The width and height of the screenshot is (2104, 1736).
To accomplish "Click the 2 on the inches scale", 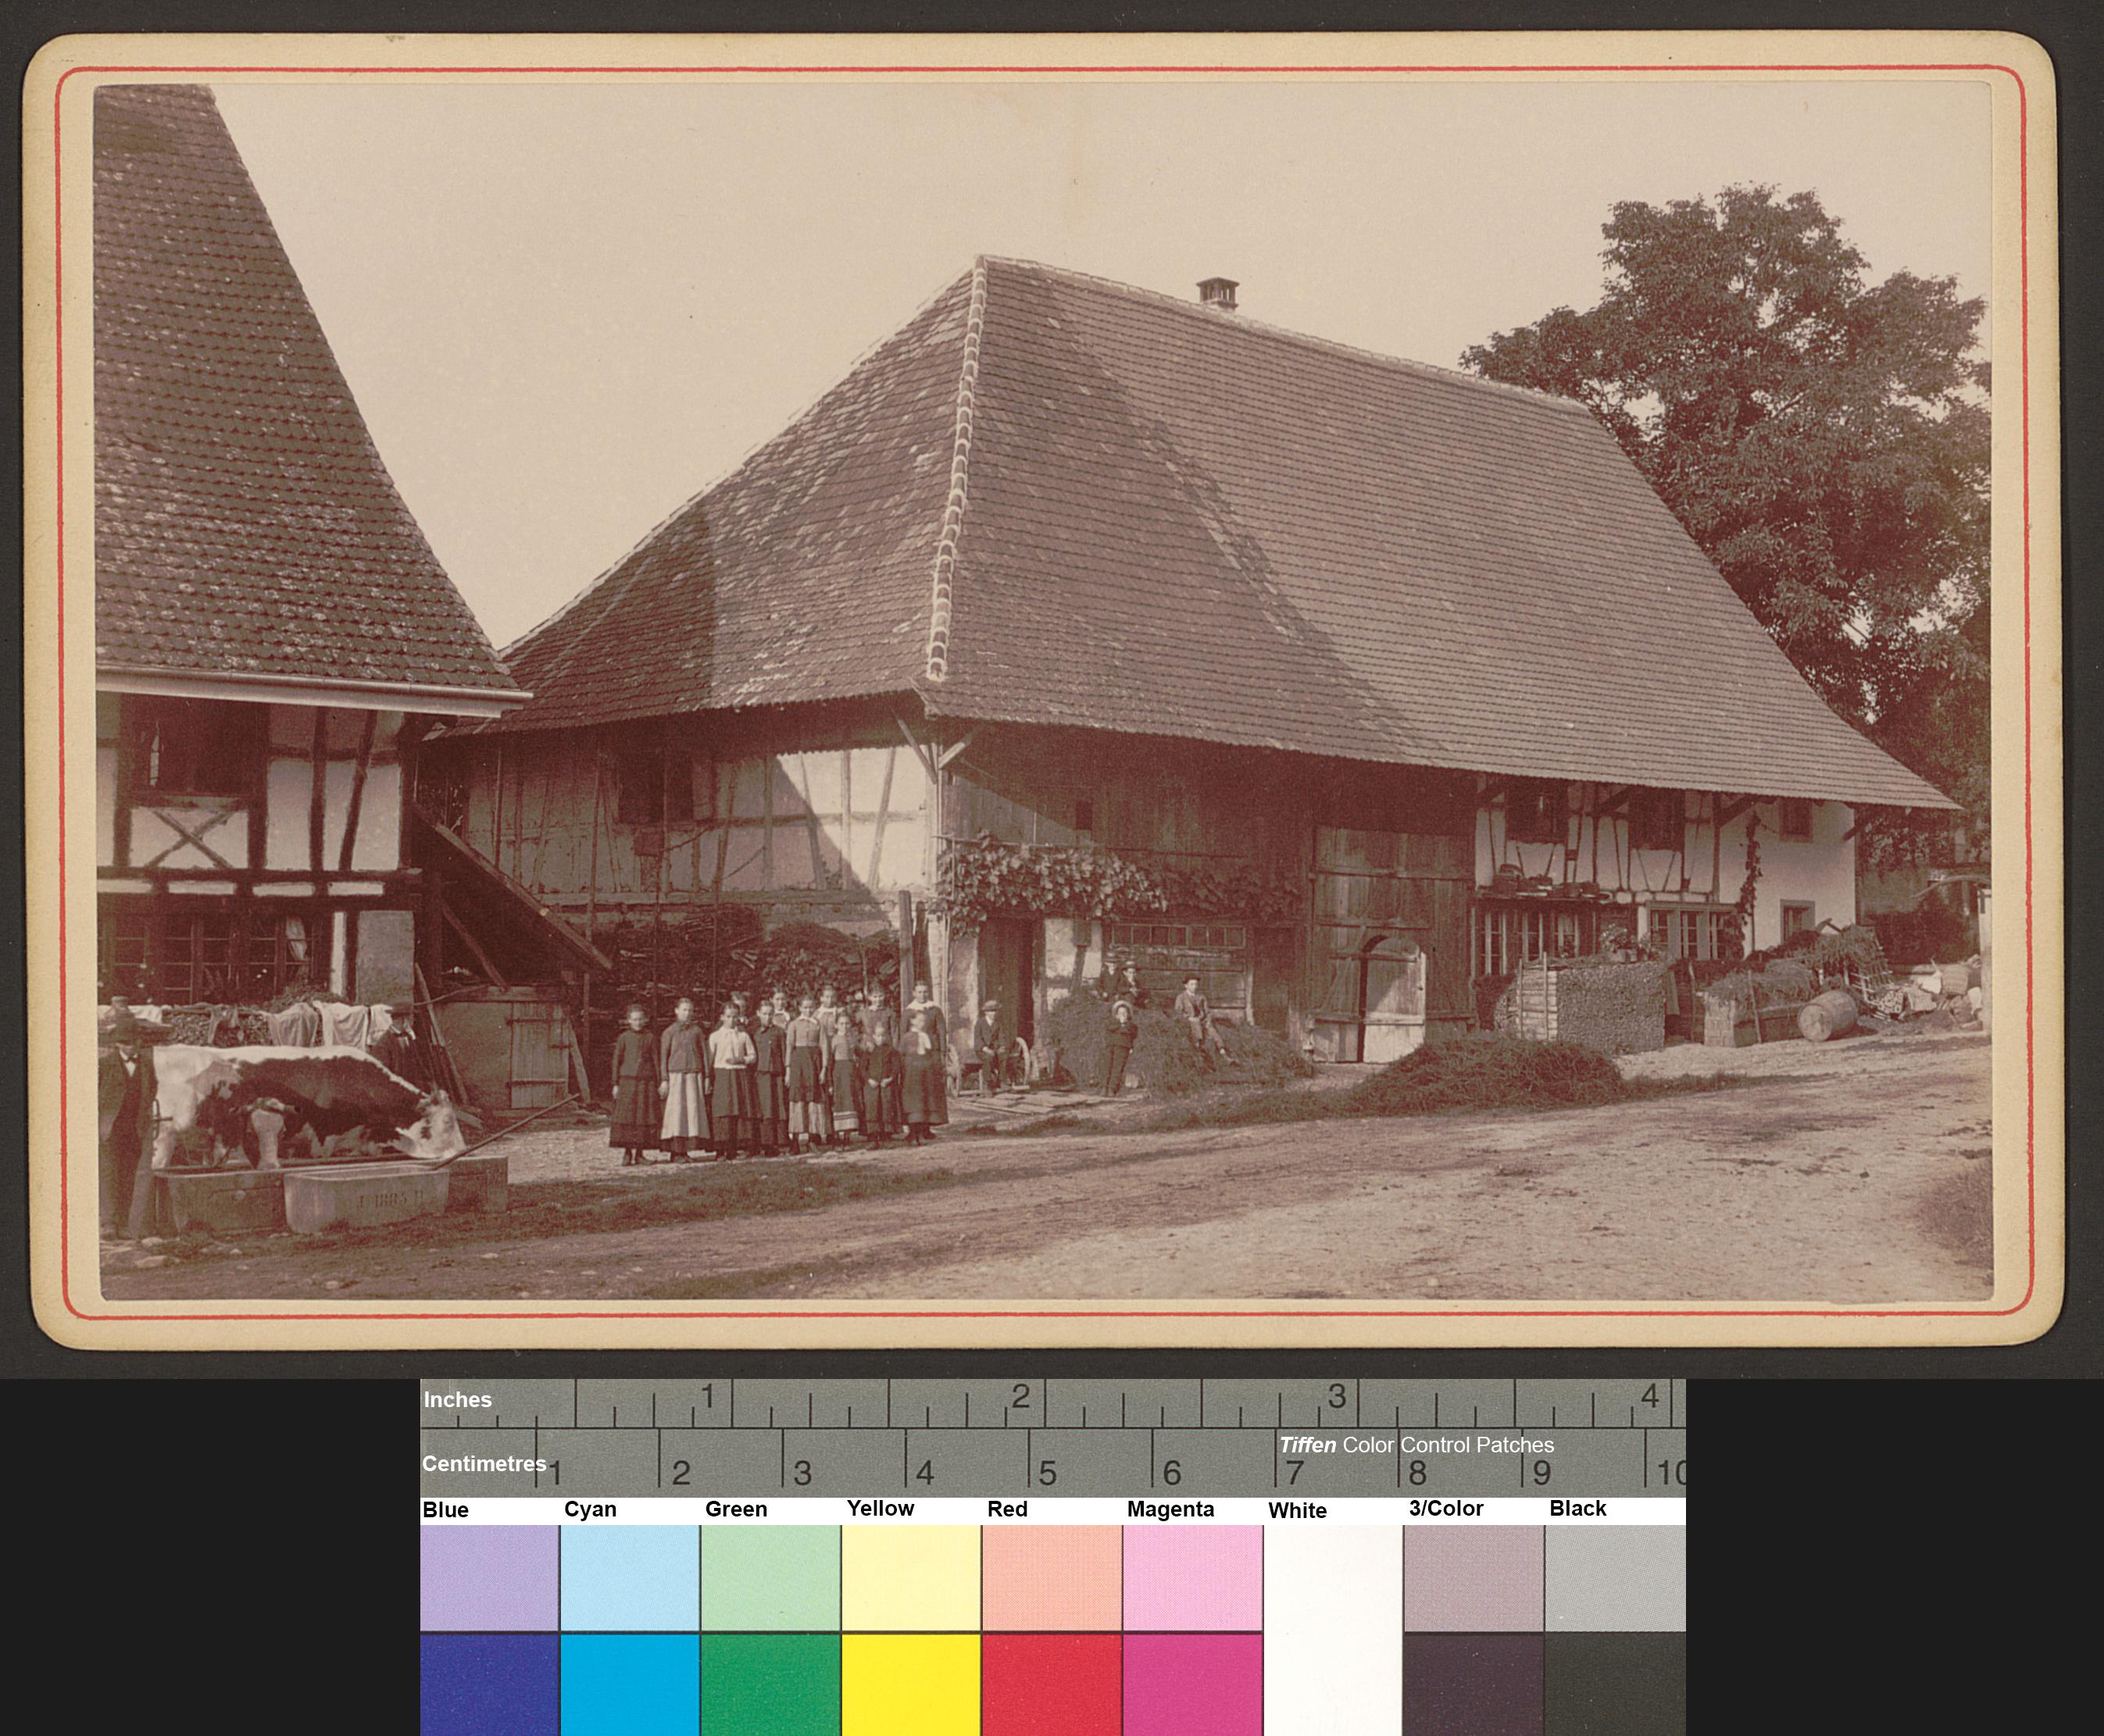I will coord(1020,1397).
